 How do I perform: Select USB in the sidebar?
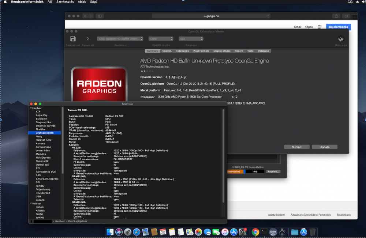point(38,197)
